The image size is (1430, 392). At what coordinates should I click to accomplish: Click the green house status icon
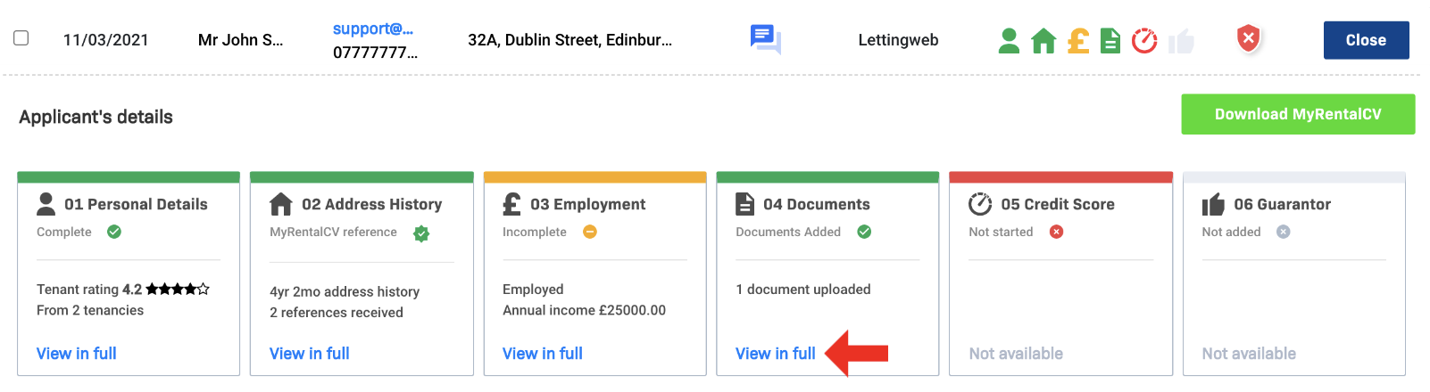click(1043, 41)
